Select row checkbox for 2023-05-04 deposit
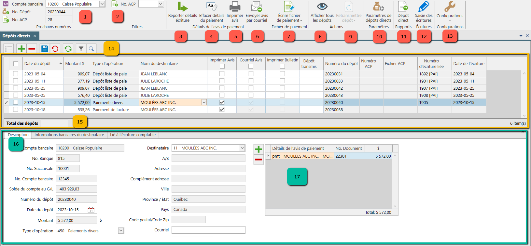The image size is (531, 246). click(16, 74)
